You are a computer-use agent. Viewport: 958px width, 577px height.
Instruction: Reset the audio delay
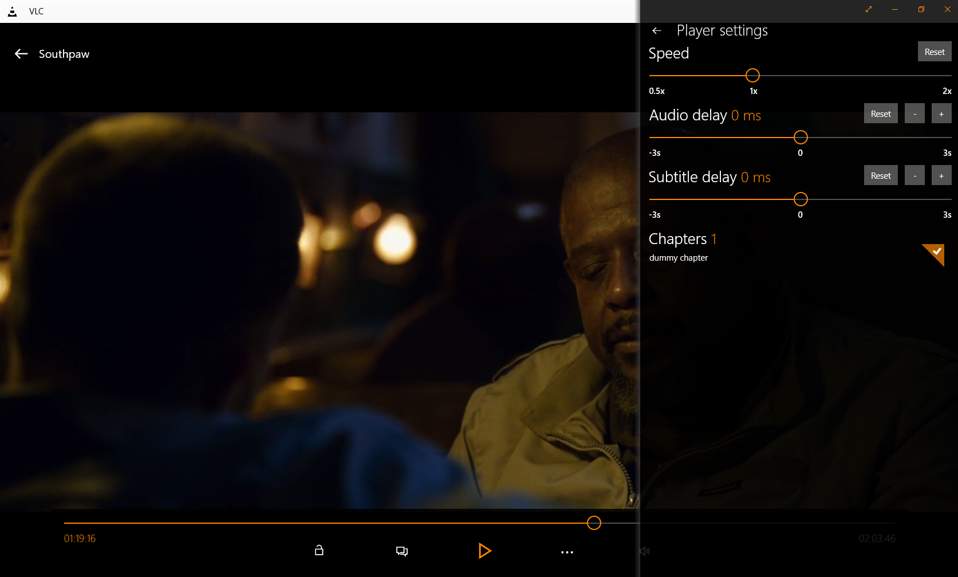coord(881,113)
